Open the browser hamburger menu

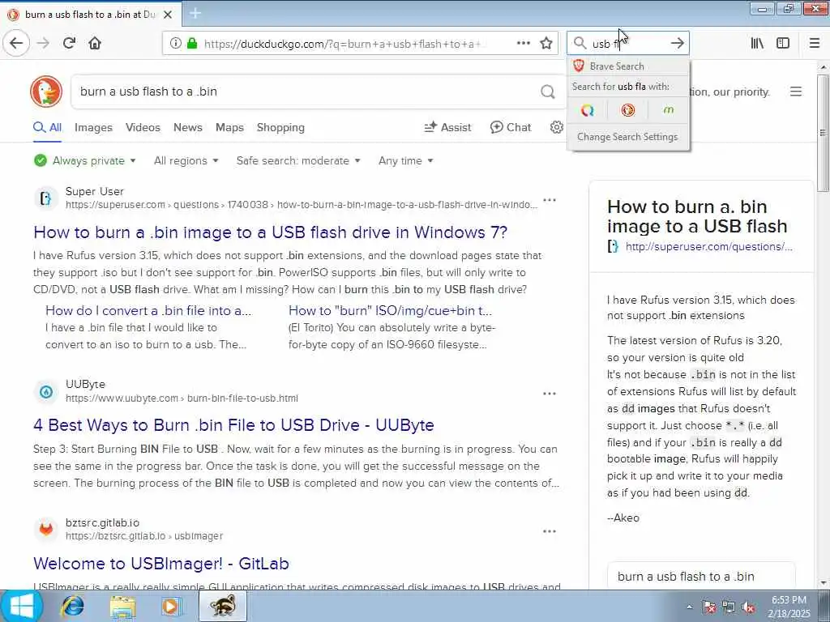[815, 44]
